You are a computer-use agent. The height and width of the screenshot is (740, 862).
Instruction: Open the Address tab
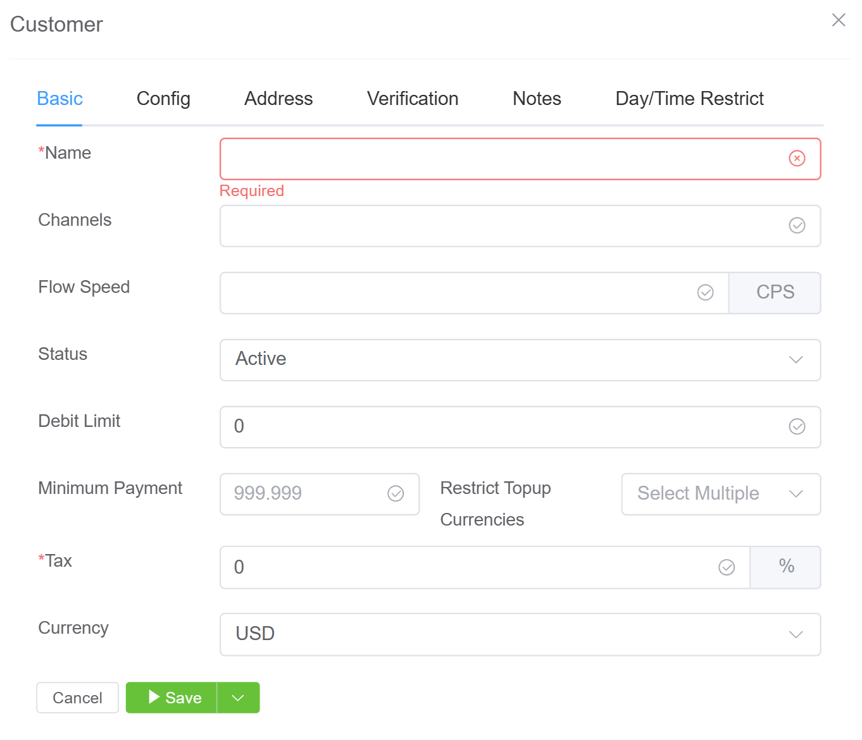pyautogui.click(x=278, y=99)
